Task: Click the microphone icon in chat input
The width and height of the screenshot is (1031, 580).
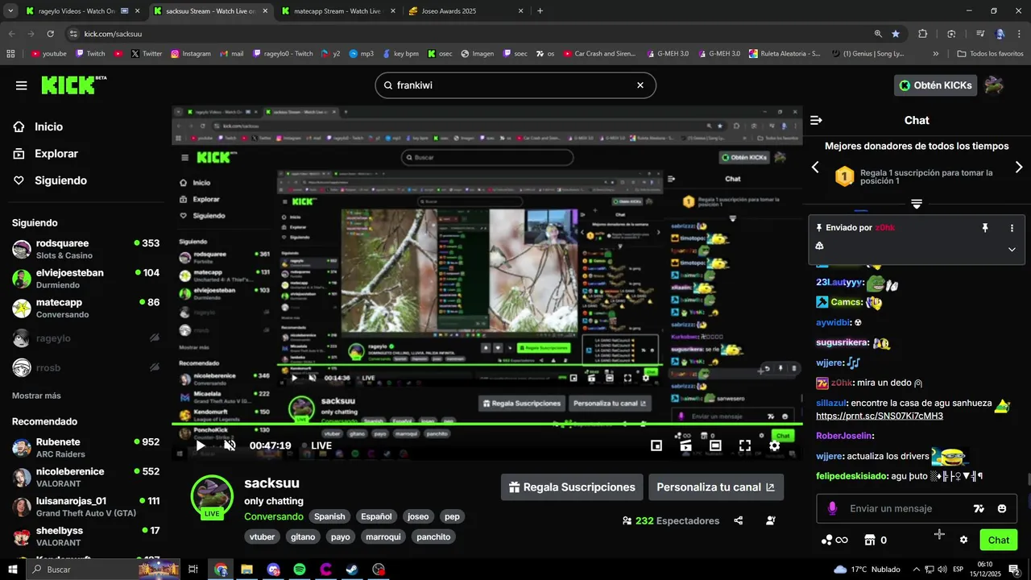Action: (x=832, y=508)
